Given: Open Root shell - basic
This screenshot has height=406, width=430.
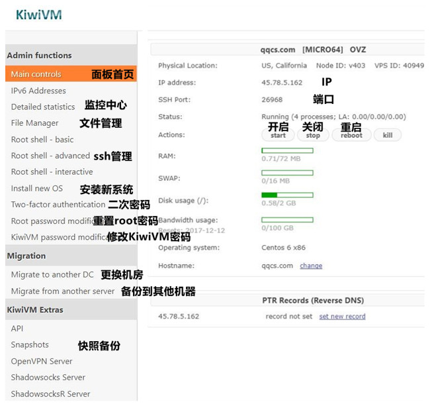Looking at the screenshot, I should (42, 140).
